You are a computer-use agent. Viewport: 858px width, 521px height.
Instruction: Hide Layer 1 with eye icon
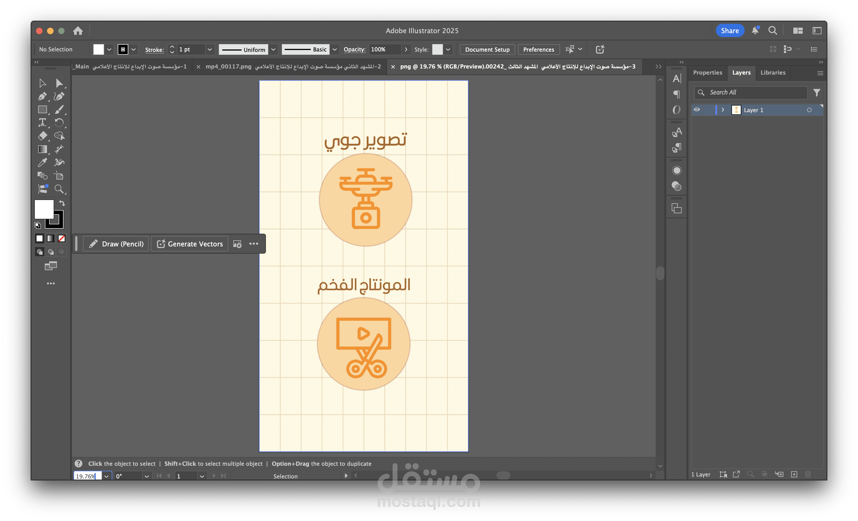(x=696, y=110)
